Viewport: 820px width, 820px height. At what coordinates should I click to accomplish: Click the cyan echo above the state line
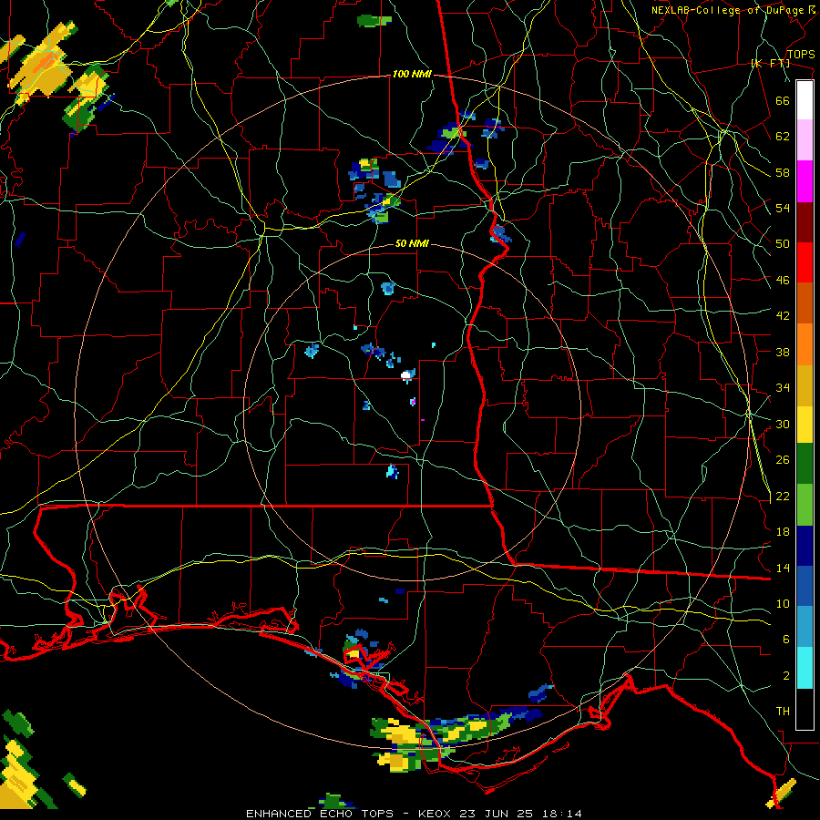392,471
